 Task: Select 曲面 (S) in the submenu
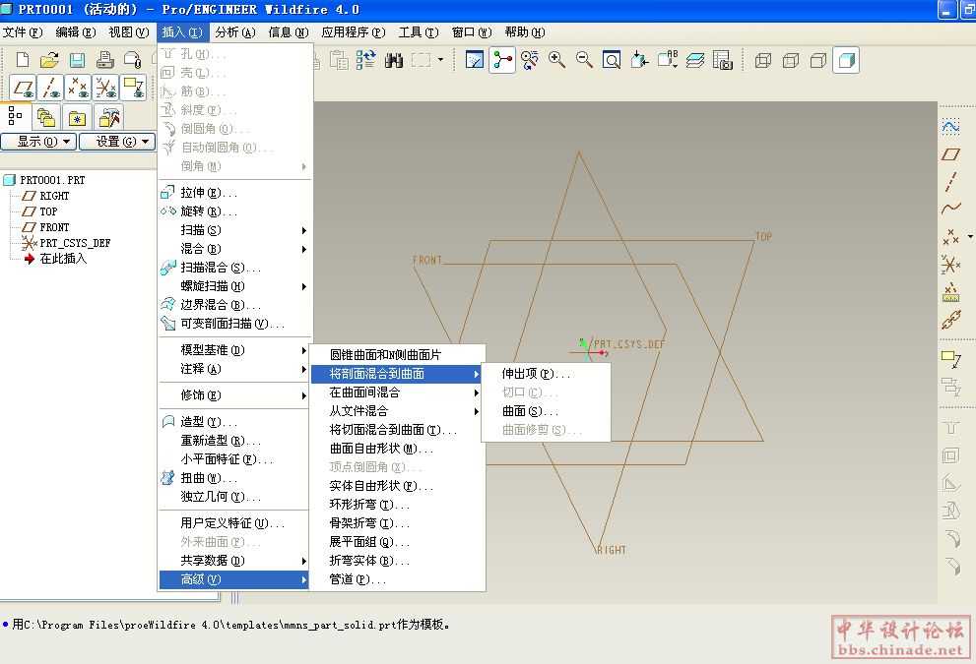pos(546,411)
